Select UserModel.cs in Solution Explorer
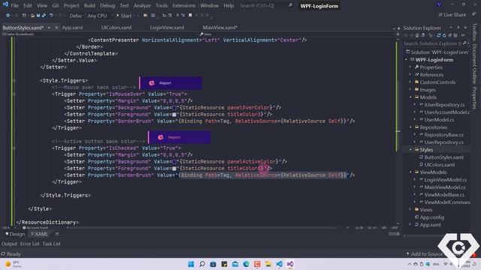 pyautogui.click(x=439, y=120)
